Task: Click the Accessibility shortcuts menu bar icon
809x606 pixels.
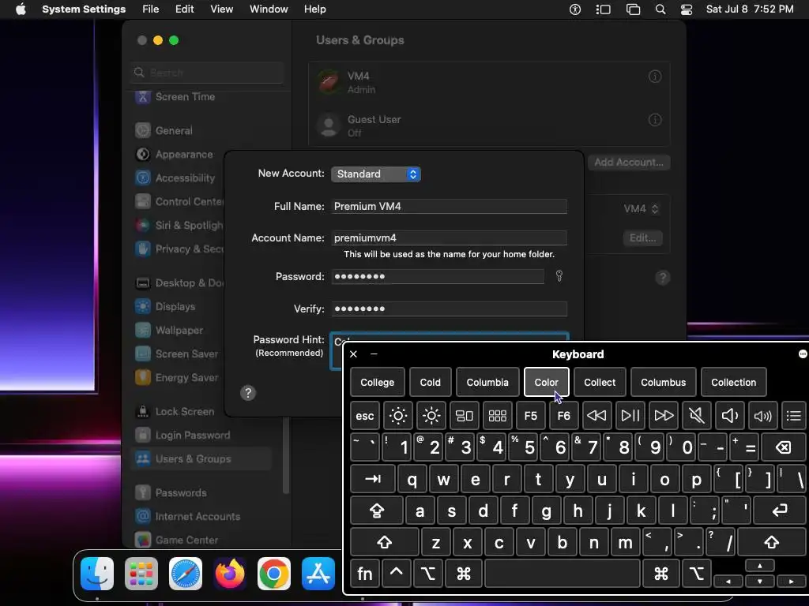Action: (x=575, y=9)
